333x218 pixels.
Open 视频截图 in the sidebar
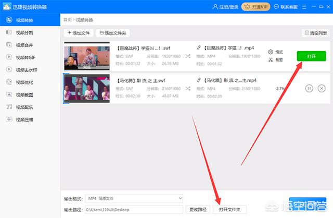coord(24,95)
